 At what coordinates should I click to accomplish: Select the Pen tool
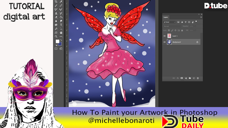click(x=56, y=29)
